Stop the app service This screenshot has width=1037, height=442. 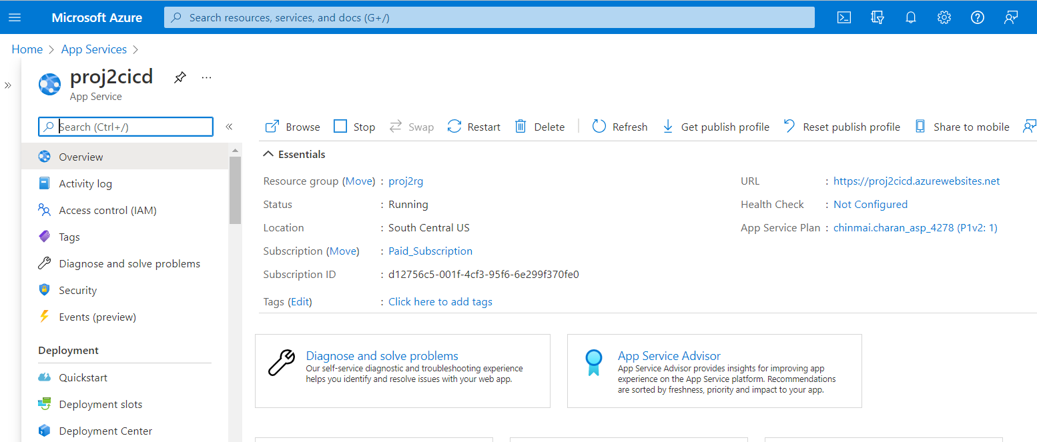[354, 127]
